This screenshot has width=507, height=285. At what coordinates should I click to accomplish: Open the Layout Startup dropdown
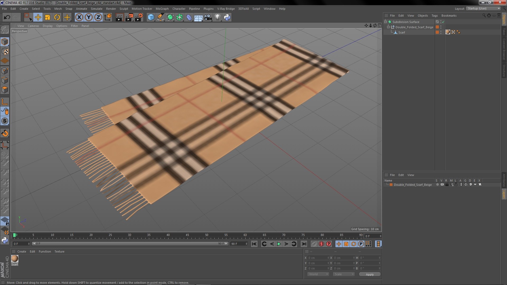point(483,8)
